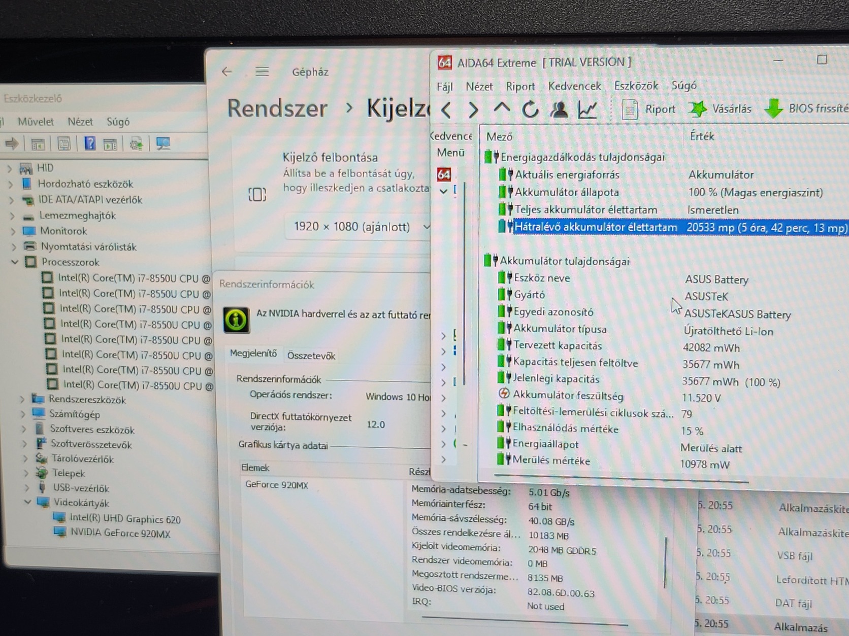
Task: Open Művelet menu in Eszközkezelő
Action: point(36,122)
